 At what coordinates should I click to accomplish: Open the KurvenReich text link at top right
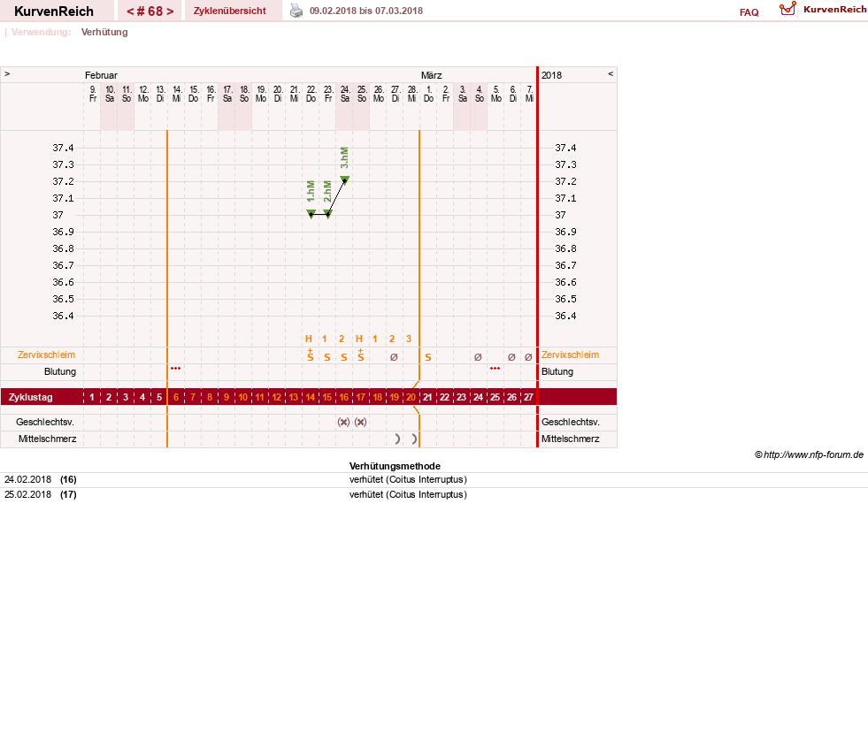(x=834, y=10)
